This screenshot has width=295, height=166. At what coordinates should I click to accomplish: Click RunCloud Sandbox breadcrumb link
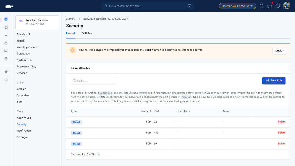105,19
